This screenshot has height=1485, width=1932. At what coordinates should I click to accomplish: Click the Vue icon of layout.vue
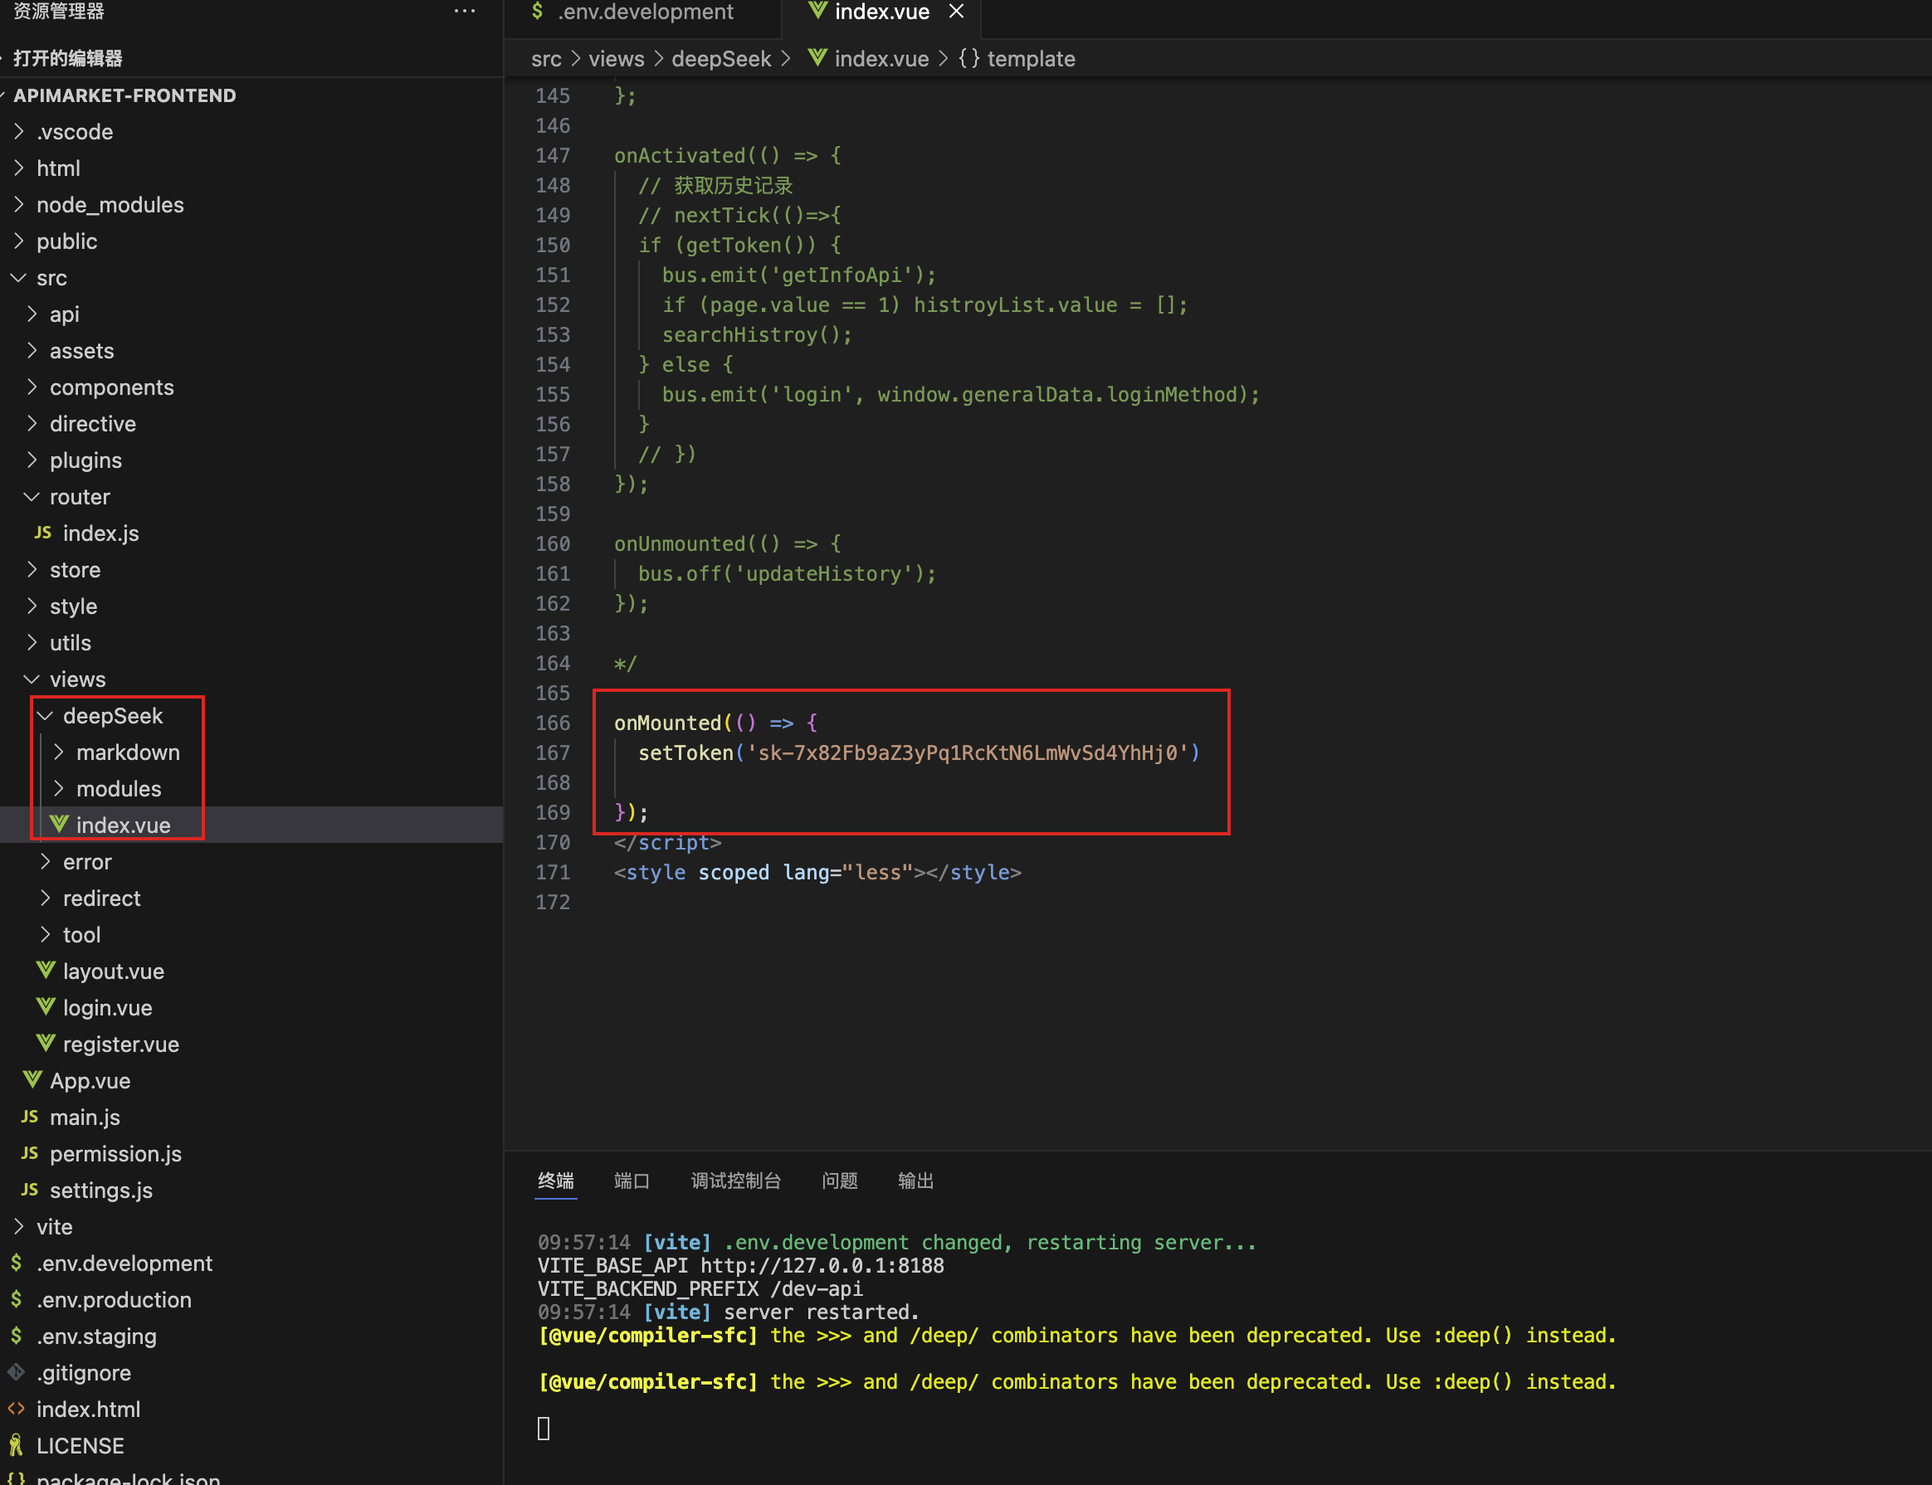45,971
